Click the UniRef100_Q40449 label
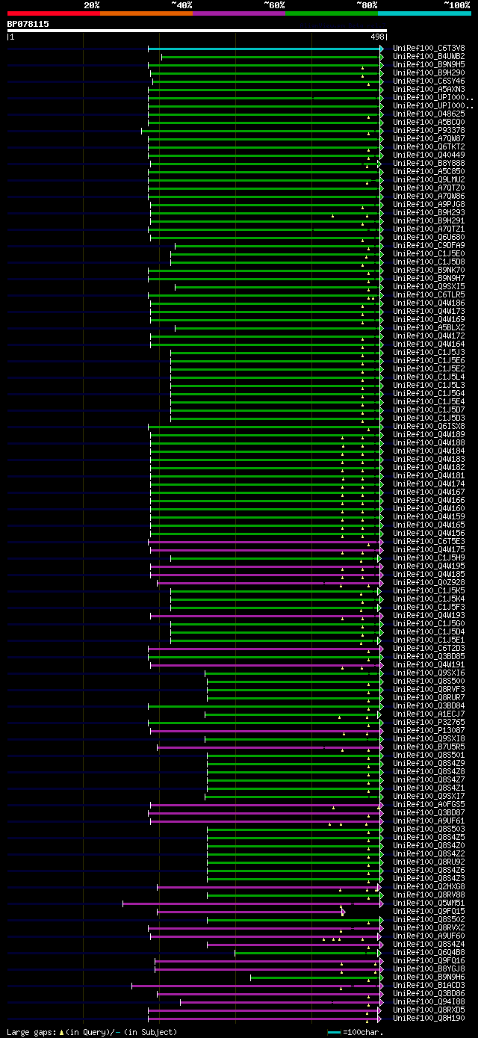The width and height of the screenshot is (478, 1038). tap(429, 155)
